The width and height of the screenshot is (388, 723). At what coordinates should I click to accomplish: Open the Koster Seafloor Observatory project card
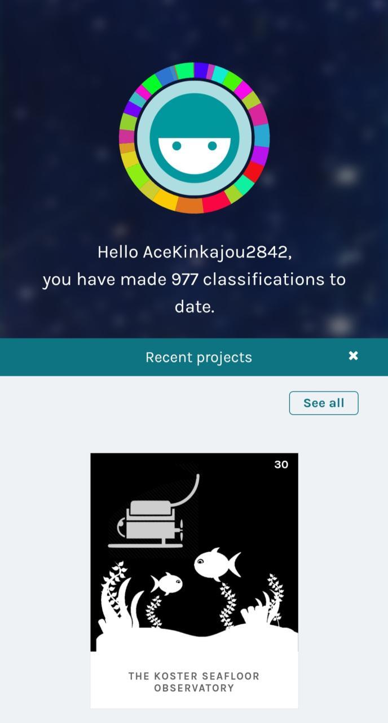[x=194, y=581]
